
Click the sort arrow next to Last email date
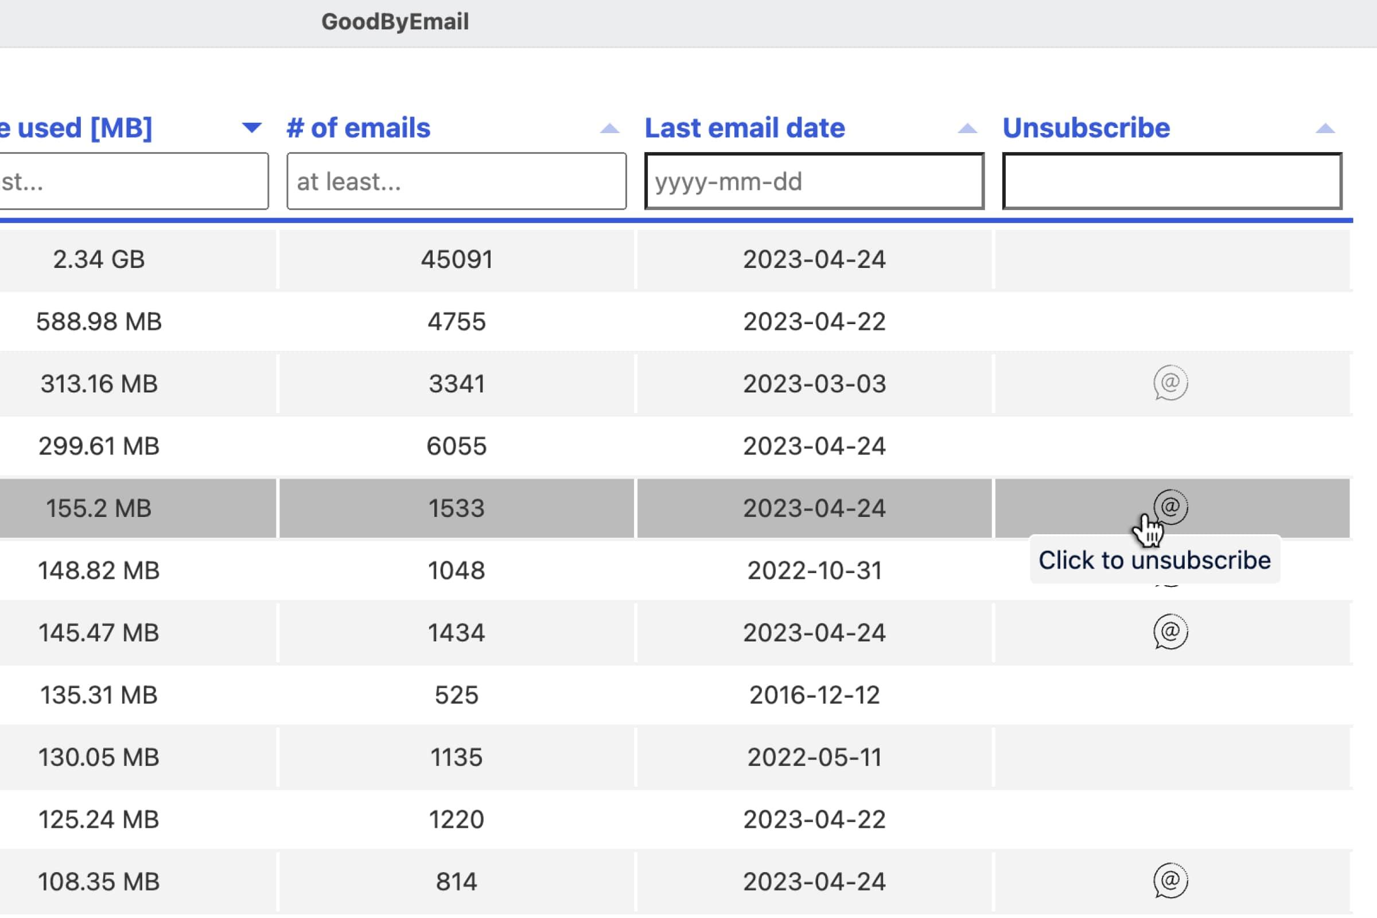pos(967,127)
